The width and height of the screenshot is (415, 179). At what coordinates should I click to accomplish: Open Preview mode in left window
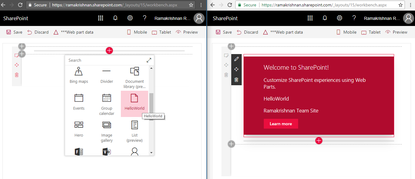(187, 32)
